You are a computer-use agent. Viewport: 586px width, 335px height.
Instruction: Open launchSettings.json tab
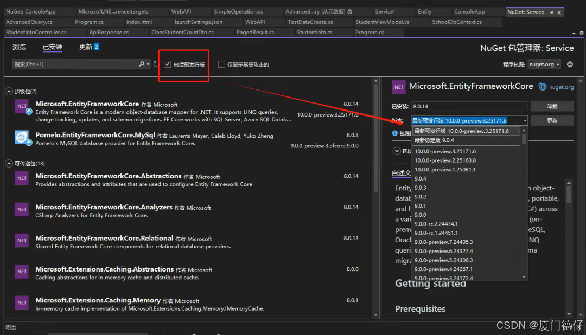click(199, 22)
